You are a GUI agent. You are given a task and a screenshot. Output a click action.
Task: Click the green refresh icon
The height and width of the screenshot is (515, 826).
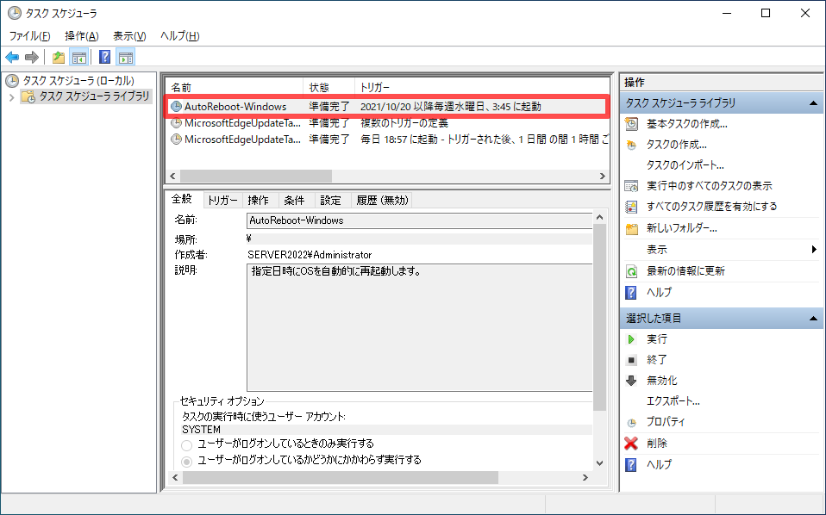(631, 271)
